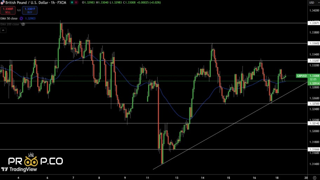The width and height of the screenshot is (320, 180).
Task: Select the horizontal line price label 1.31666
Action: click(314, 149)
